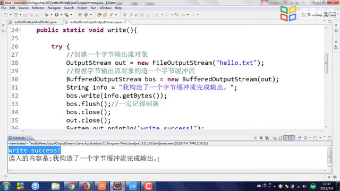Toggle show console on standard output change
Viewport: 340px width, 191px height.
pyautogui.click(x=286, y=138)
